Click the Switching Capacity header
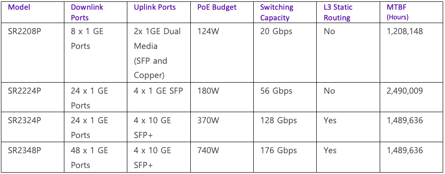The height and width of the screenshot is (174, 445). (277, 12)
